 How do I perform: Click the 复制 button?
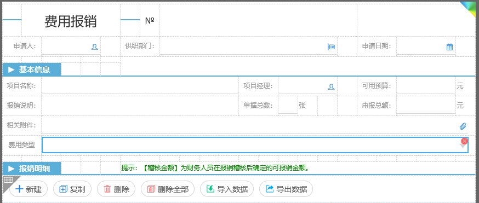tap(72, 189)
